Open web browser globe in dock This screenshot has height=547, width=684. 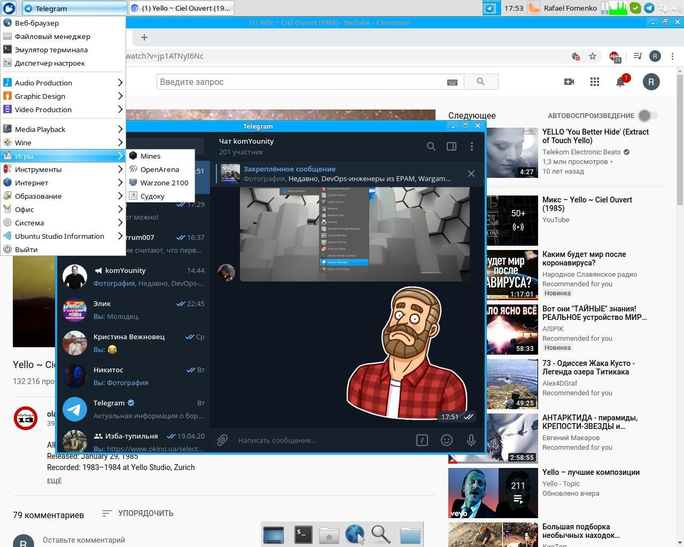pos(355,534)
